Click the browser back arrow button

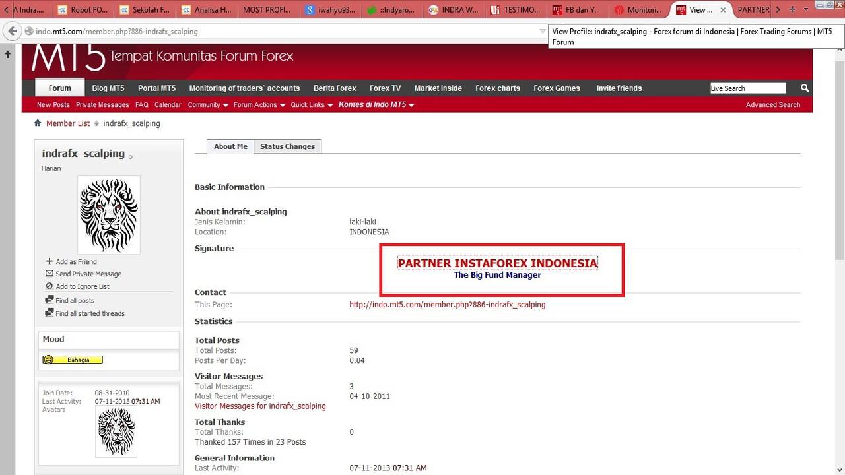click(11, 31)
